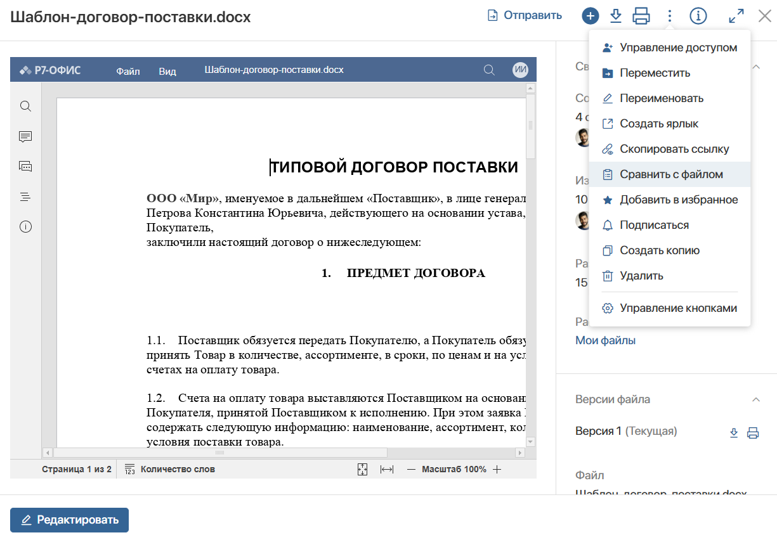The height and width of the screenshot is (535, 777).
Task: Open navigation headings panel in the sidebar
Action: tap(25, 197)
